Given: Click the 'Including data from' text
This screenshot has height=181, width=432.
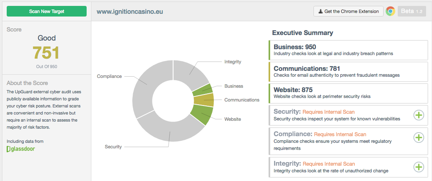Looking at the screenshot, I should click(25, 141).
